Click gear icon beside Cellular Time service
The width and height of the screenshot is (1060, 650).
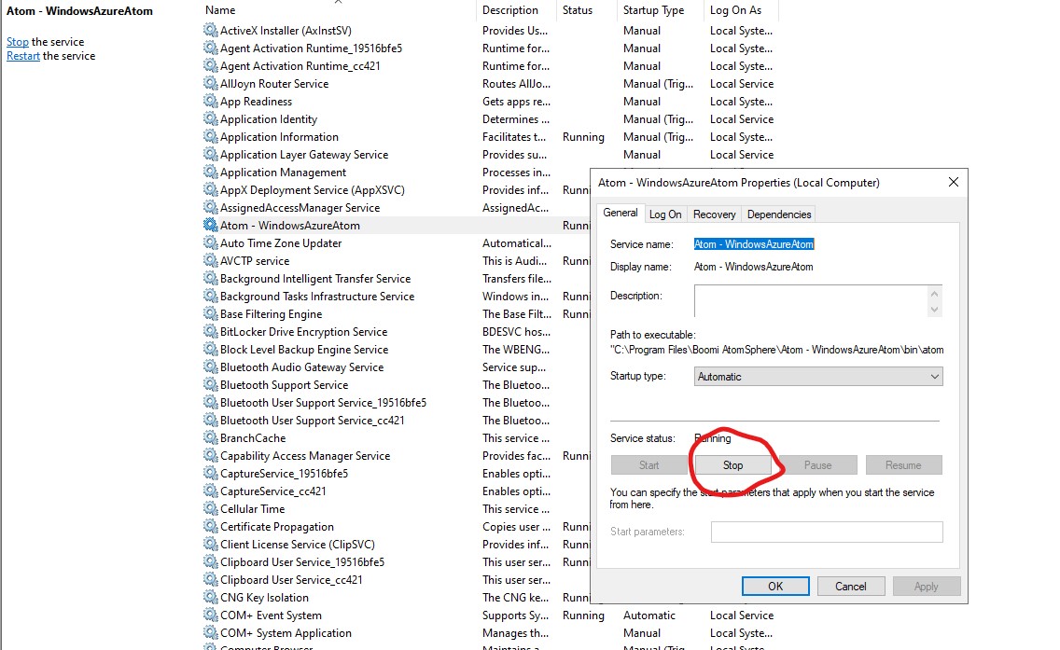click(210, 508)
